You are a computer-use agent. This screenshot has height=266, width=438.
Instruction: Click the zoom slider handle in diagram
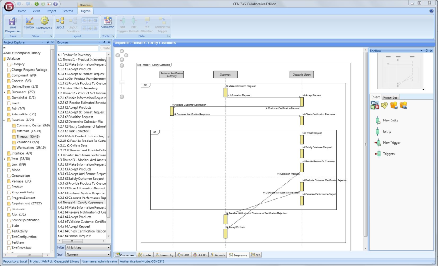click(122, 82)
